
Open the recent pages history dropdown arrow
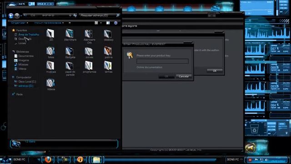click(x=21, y=16)
